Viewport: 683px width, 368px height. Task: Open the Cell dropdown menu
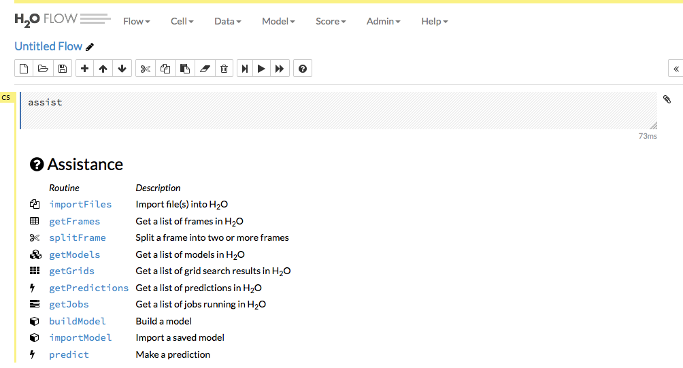(182, 21)
